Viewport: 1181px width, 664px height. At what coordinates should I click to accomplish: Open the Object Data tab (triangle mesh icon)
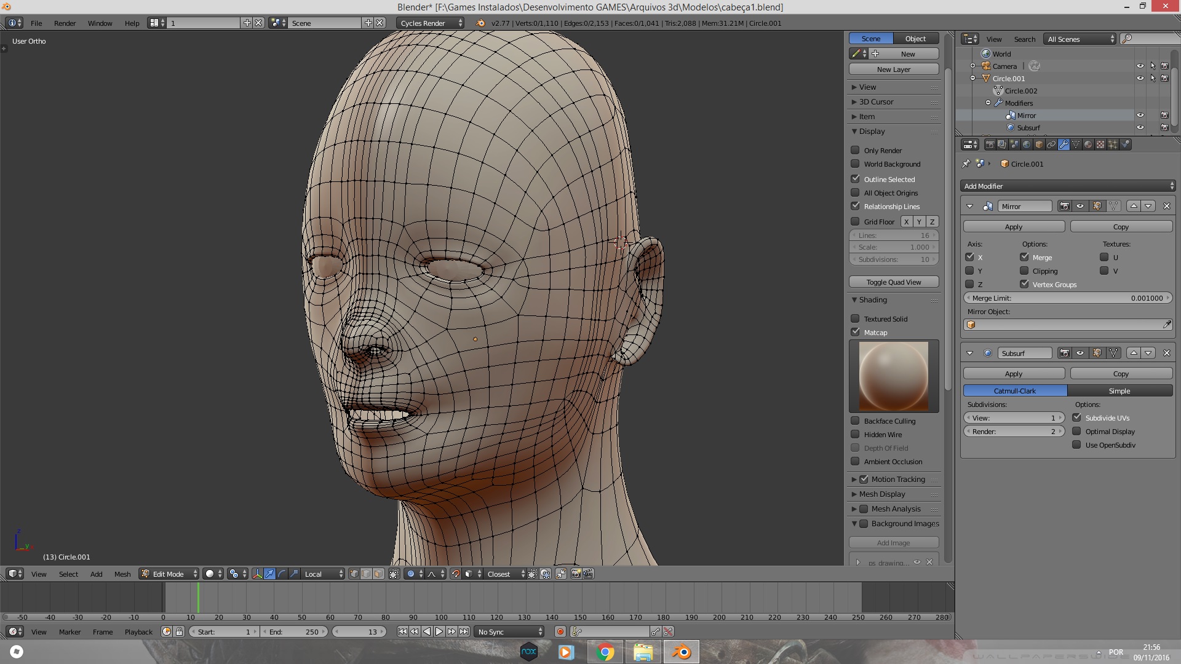pyautogui.click(x=1076, y=144)
